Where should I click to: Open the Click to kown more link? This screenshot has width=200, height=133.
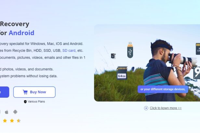pyautogui.click(x=166, y=108)
